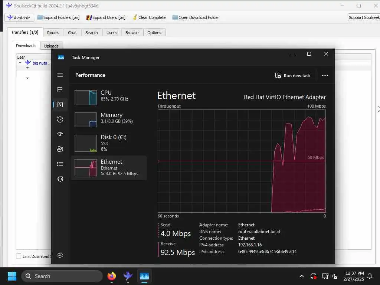This screenshot has height=285, width=380.
Task: Switch to Browse tab in Soulseek
Action: 132,33
